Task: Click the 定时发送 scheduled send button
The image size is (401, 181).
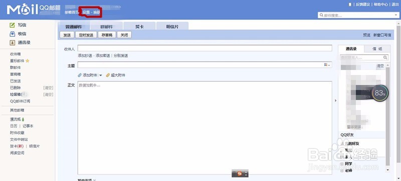Action: click(86, 35)
